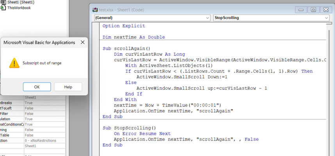This screenshot has width=335, height=156.
Task: Click 'Sub StopScrolling()' line
Action: (130, 128)
